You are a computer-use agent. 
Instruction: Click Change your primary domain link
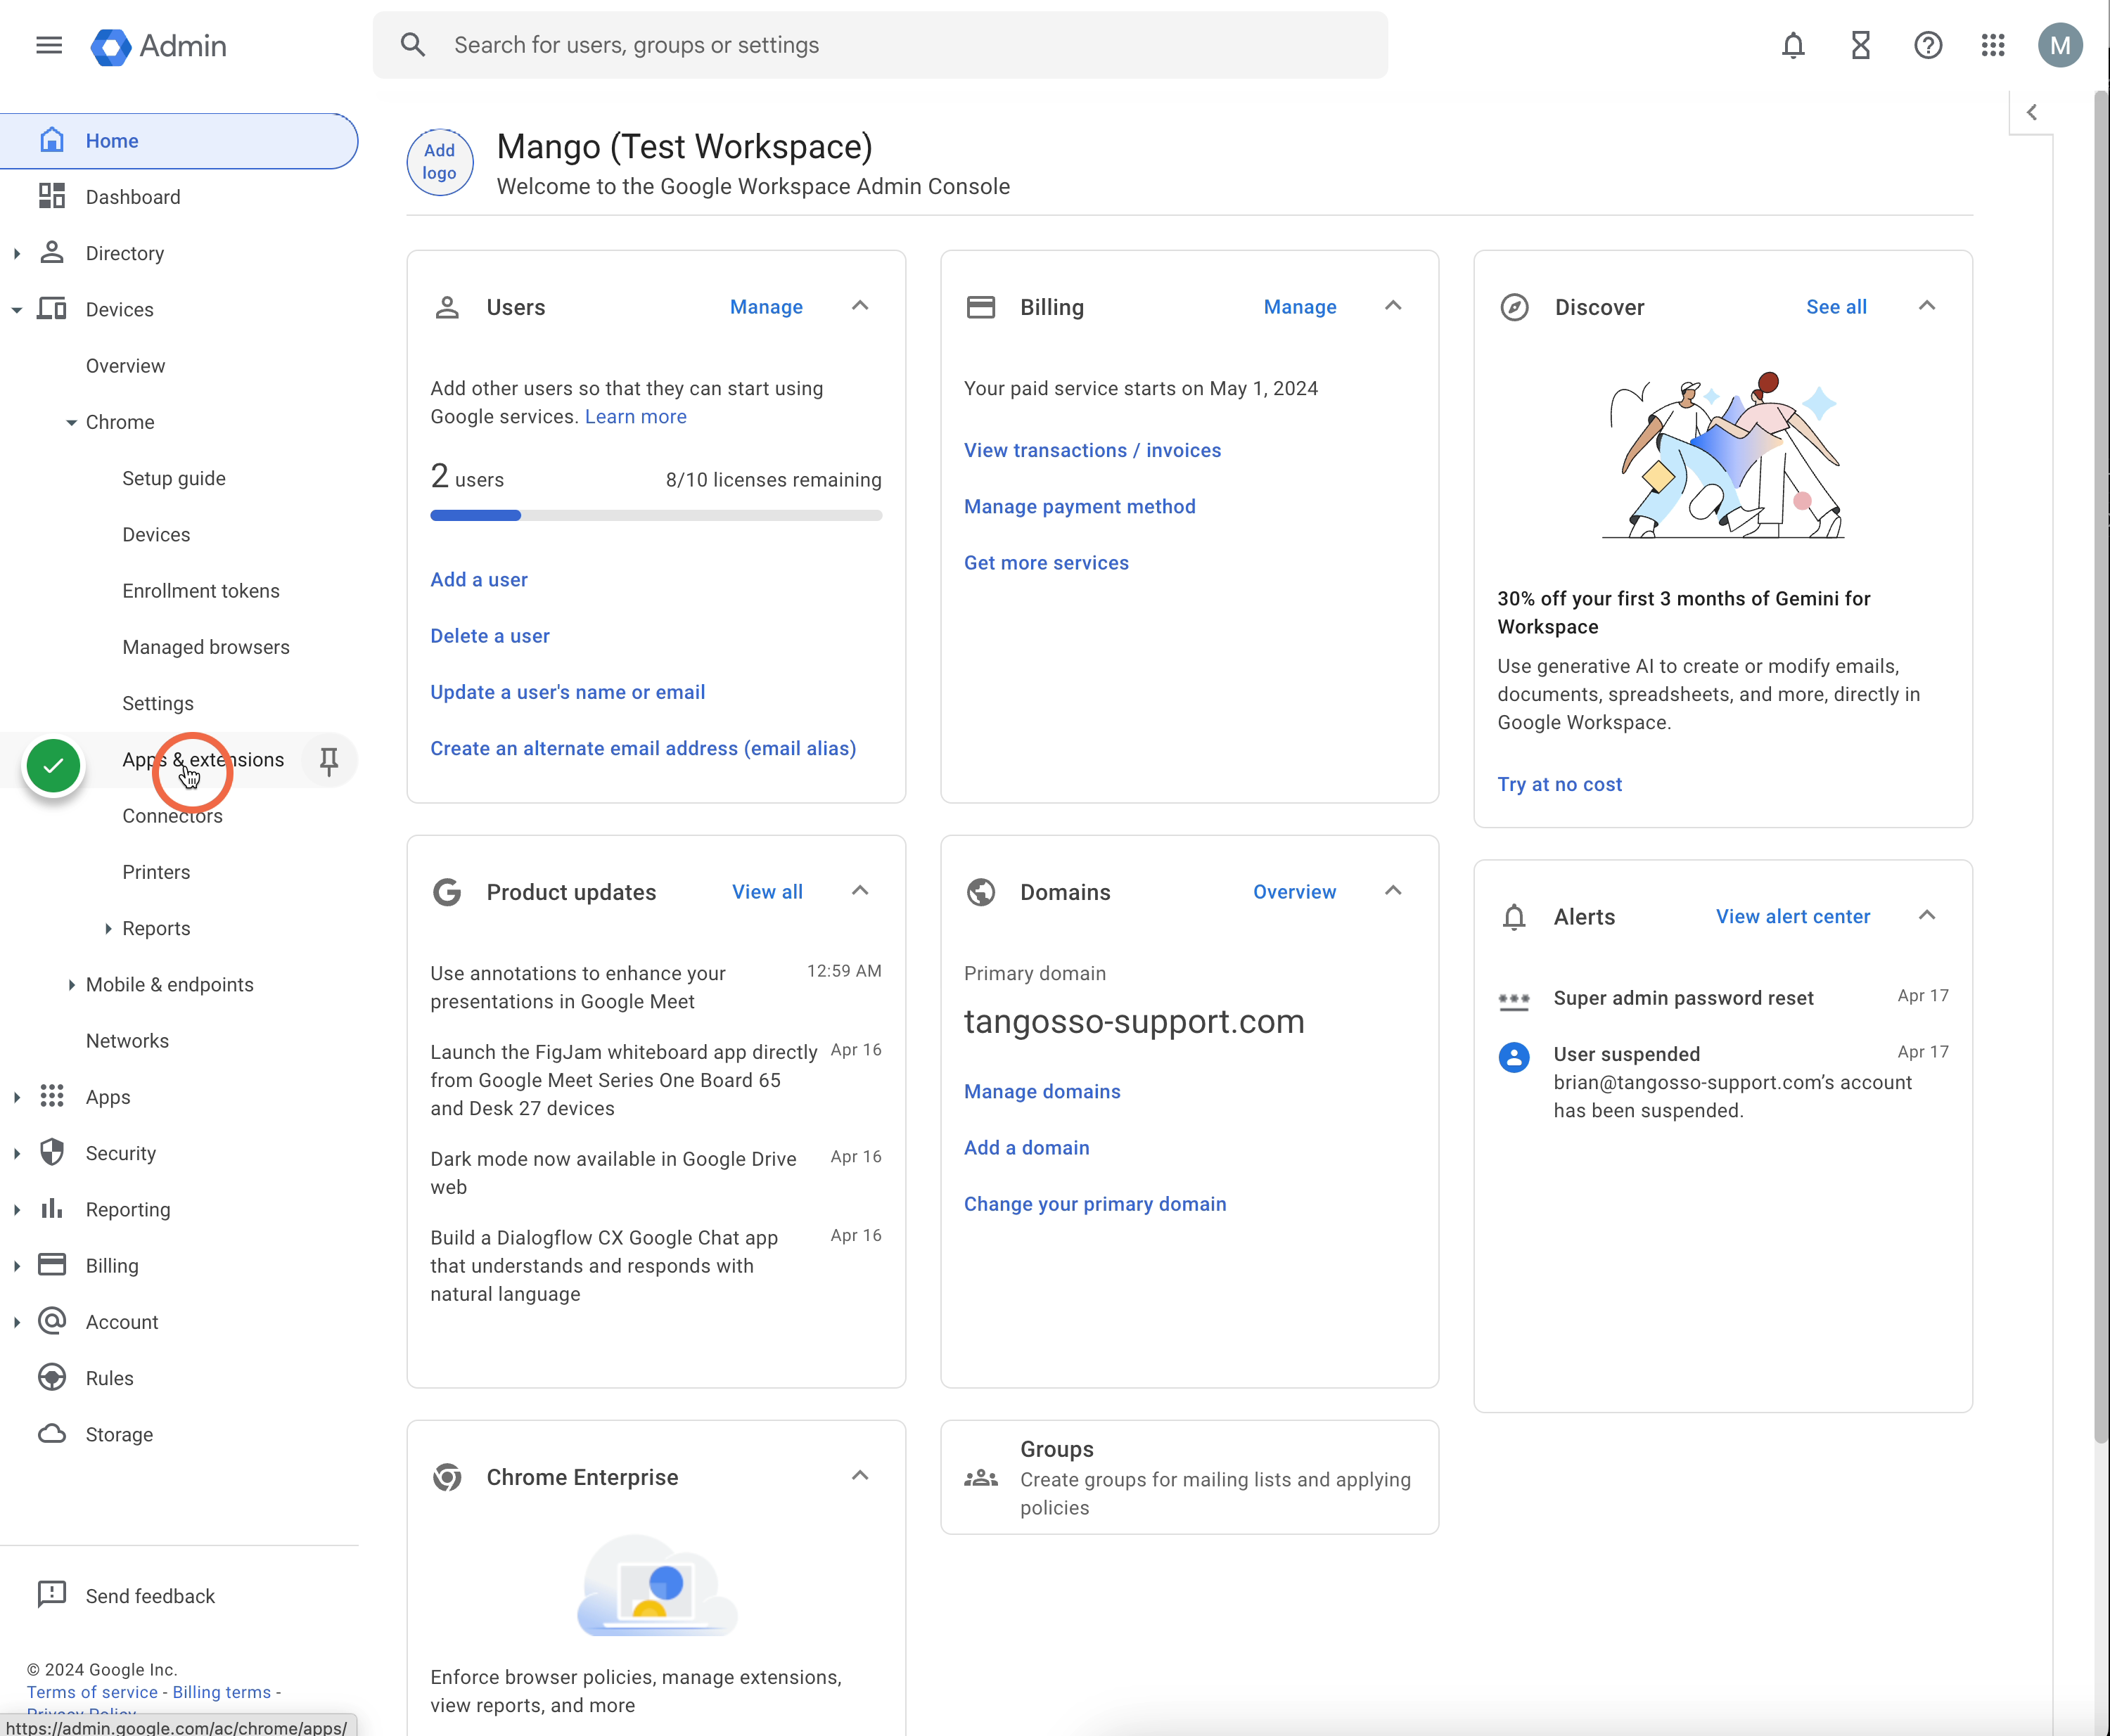click(x=1094, y=1205)
